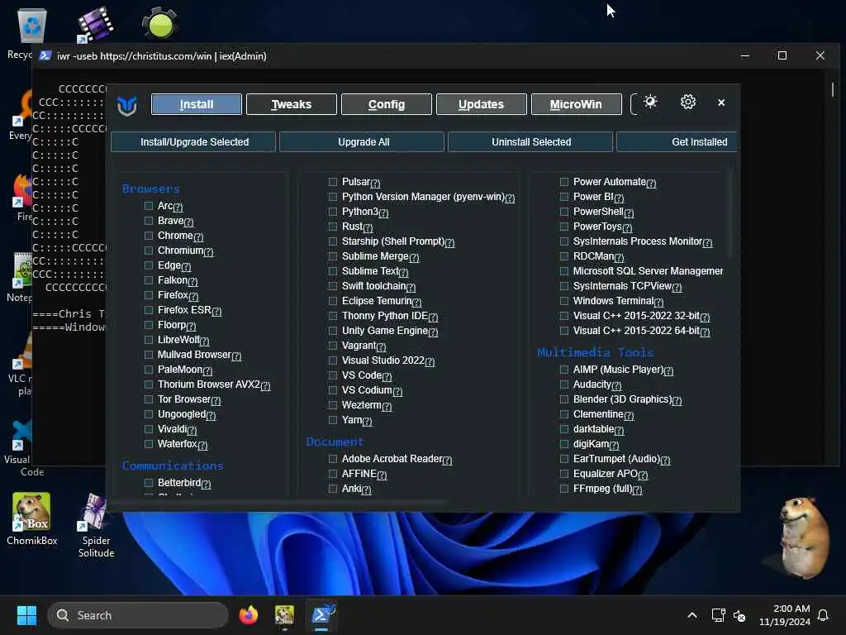Check the VS Code checkbox
Screen dimensions: 846x635
click(x=333, y=375)
